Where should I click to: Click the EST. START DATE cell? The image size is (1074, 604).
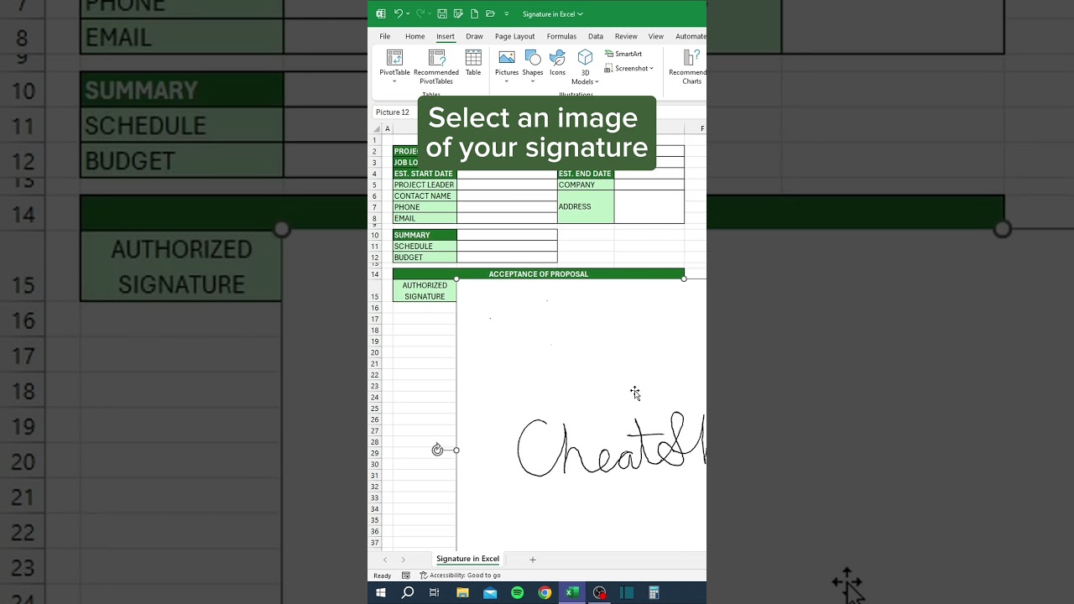tap(425, 174)
